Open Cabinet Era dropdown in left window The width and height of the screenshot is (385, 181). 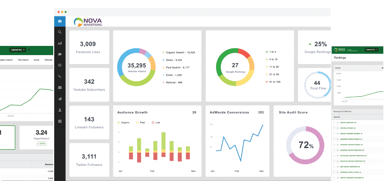[18, 50]
